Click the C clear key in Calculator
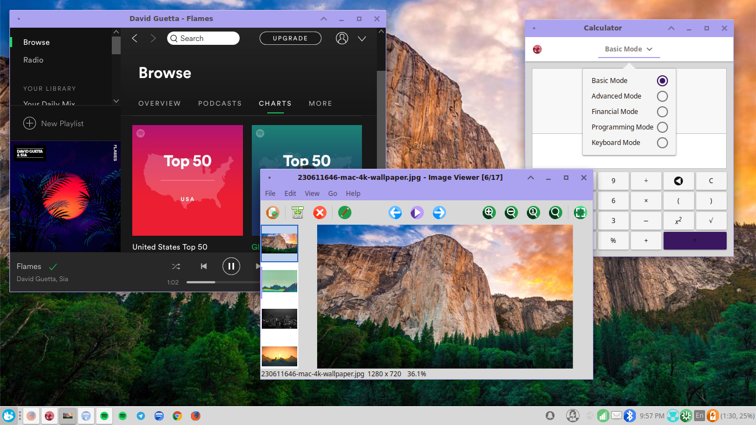This screenshot has width=756, height=425. click(711, 181)
